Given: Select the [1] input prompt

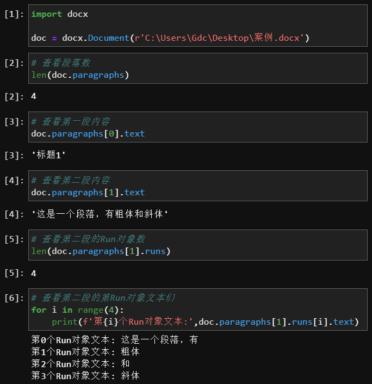Looking at the screenshot, I should tap(14, 14).
